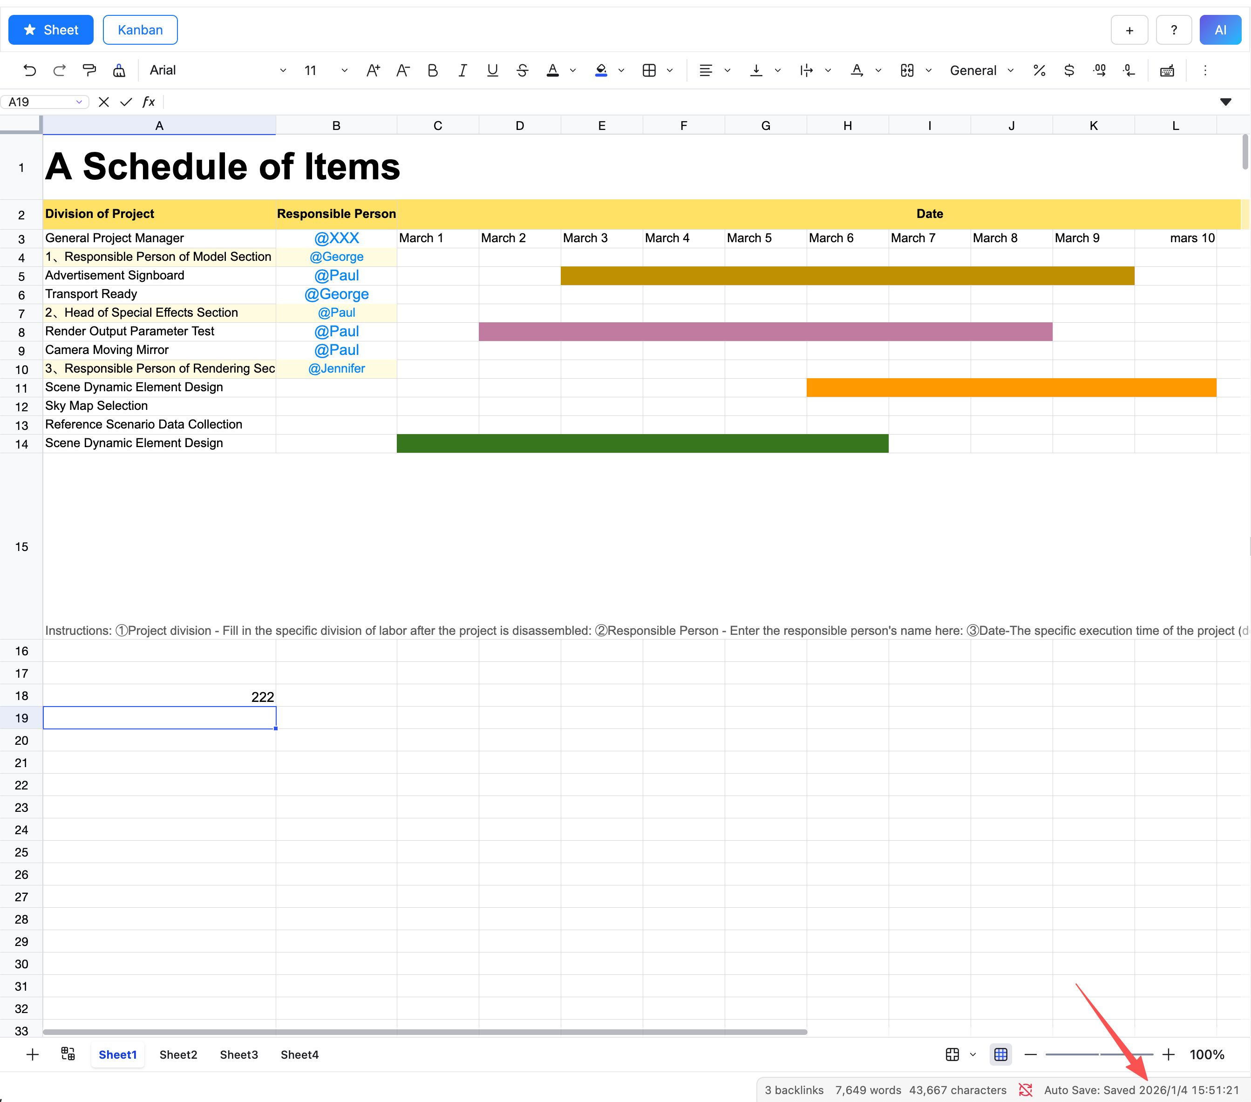The image size is (1251, 1102).
Task: Click the Increase font size icon
Action: (373, 70)
